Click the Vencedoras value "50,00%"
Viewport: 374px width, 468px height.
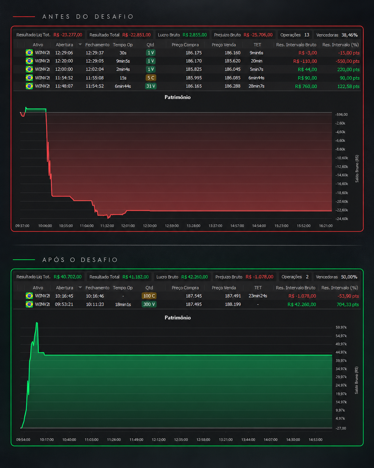349,277
